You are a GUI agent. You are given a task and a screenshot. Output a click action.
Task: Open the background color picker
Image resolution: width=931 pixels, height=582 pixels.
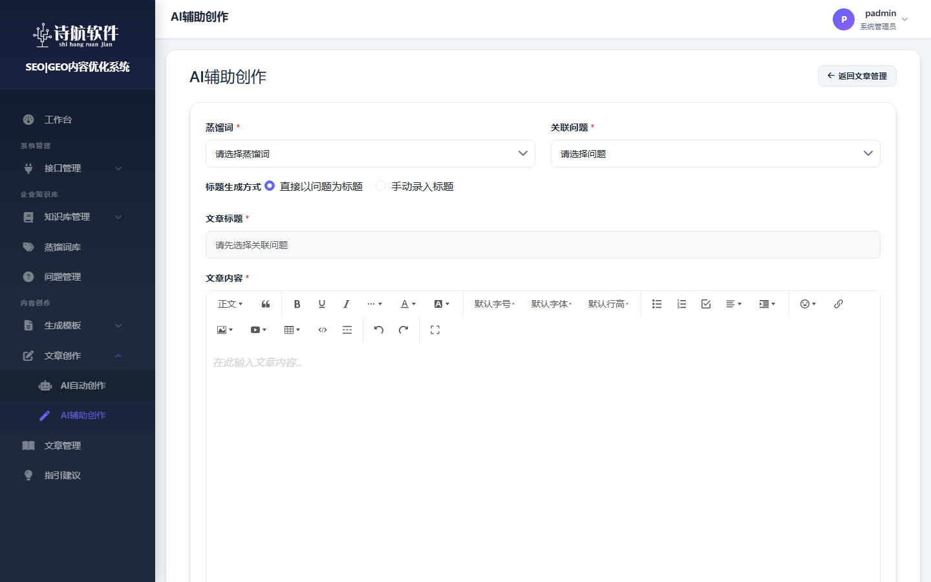[x=442, y=304]
